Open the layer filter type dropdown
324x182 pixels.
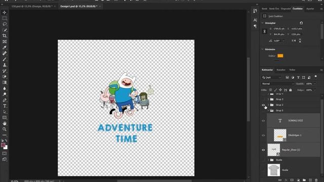[x=271, y=77]
